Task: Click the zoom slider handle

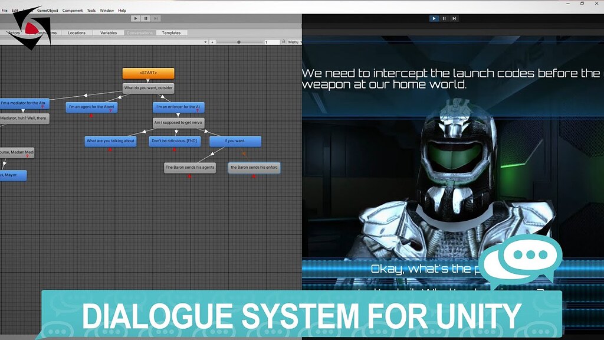Action: [238, 41]
